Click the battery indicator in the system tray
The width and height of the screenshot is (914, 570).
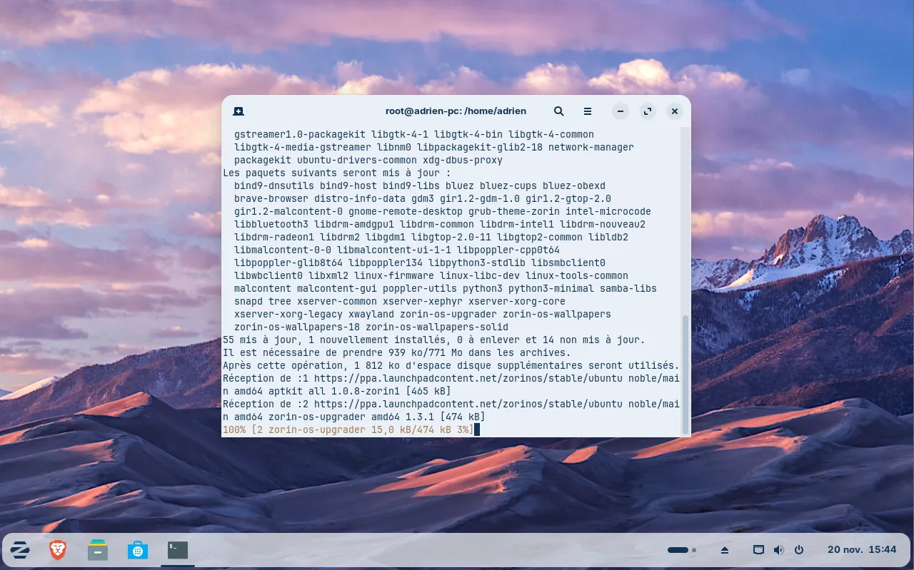pos(678,549)
